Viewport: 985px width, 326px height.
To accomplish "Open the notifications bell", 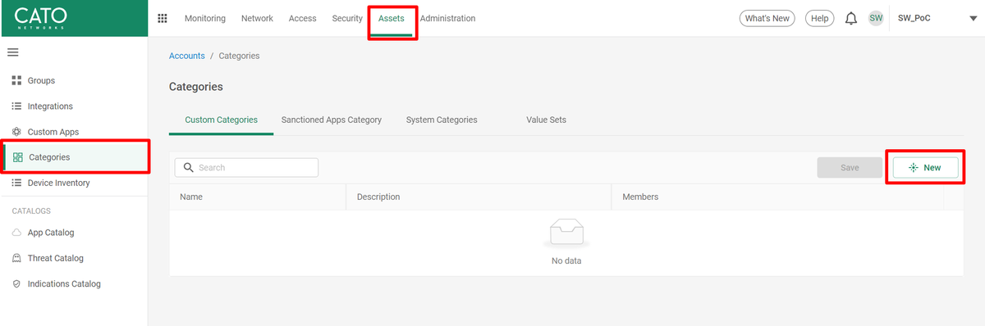I will coord(851,18).
